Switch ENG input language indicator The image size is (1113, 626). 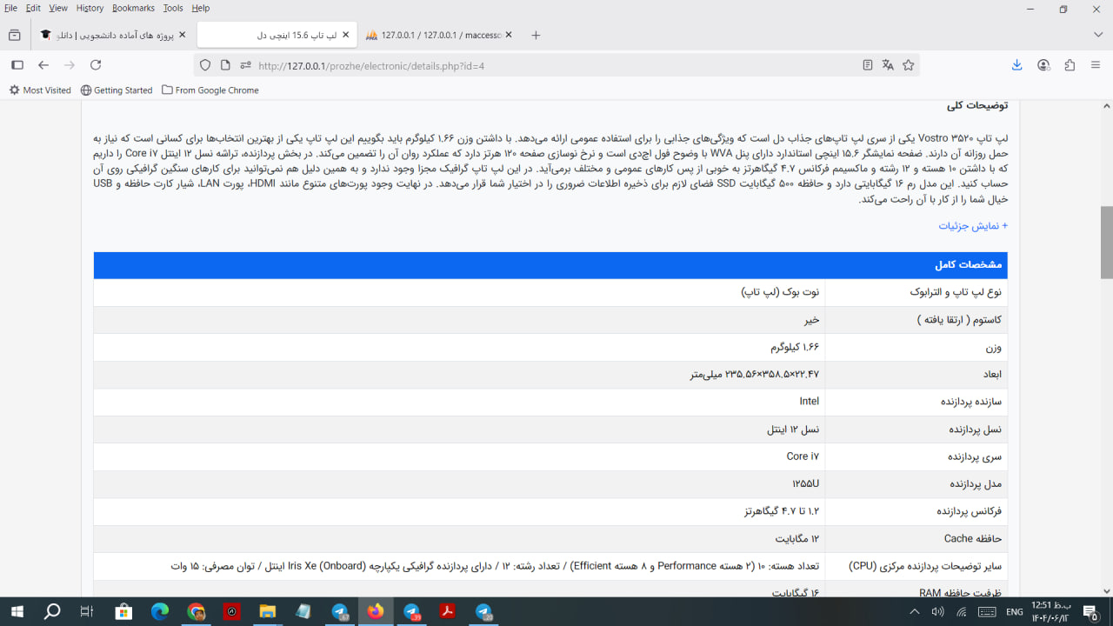(x=1015, y=611)
